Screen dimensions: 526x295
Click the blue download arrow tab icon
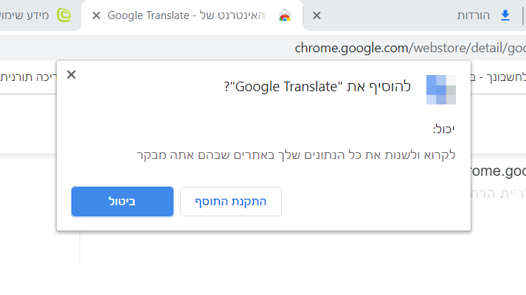click(x=505, y=15)
